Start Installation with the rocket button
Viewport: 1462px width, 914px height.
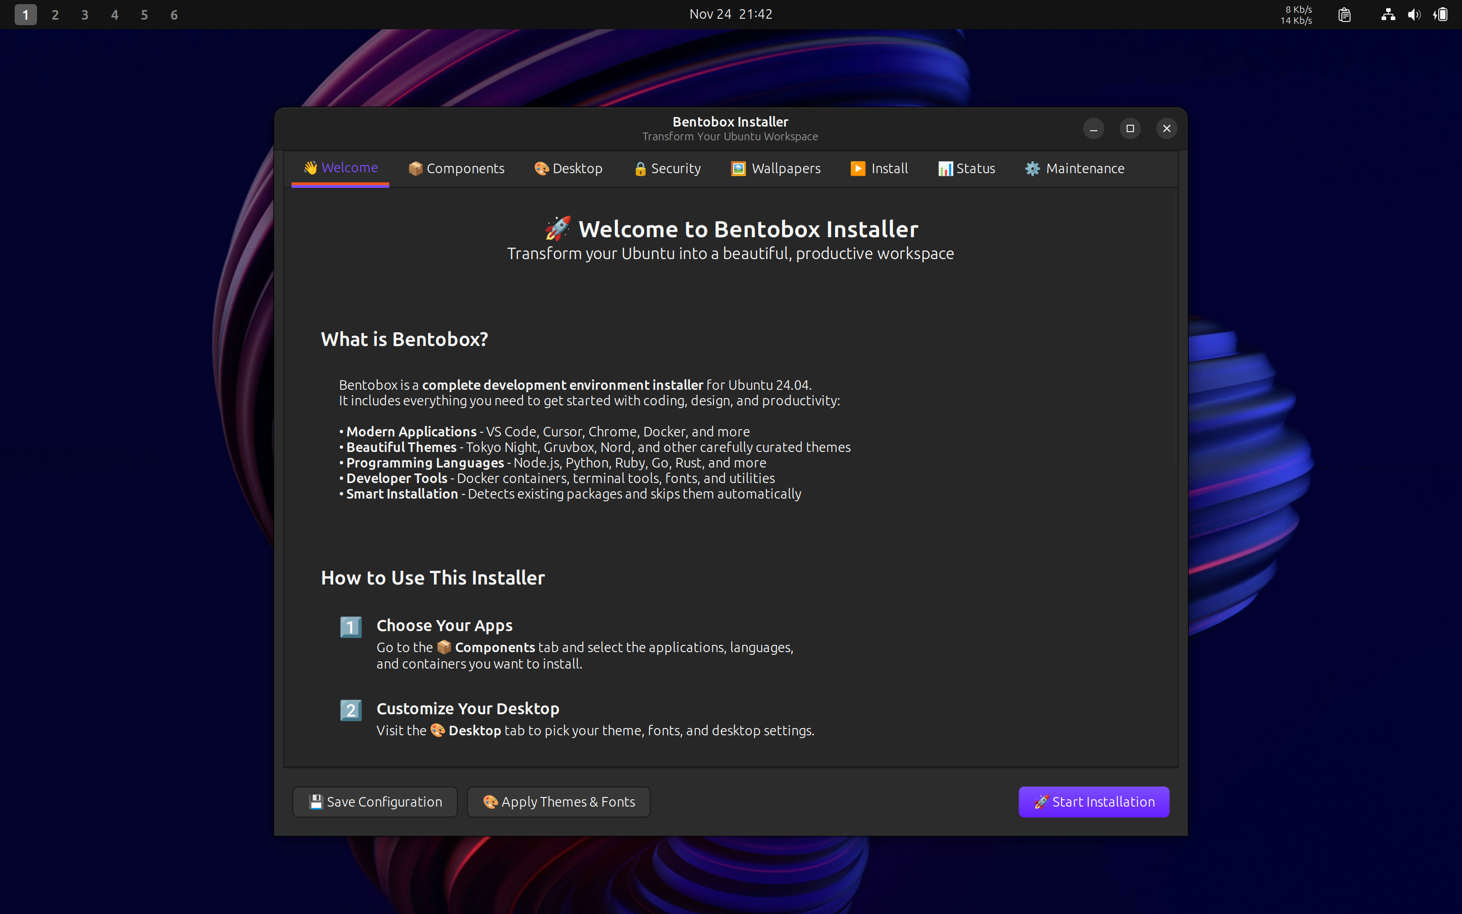[x=1093, y=802]
